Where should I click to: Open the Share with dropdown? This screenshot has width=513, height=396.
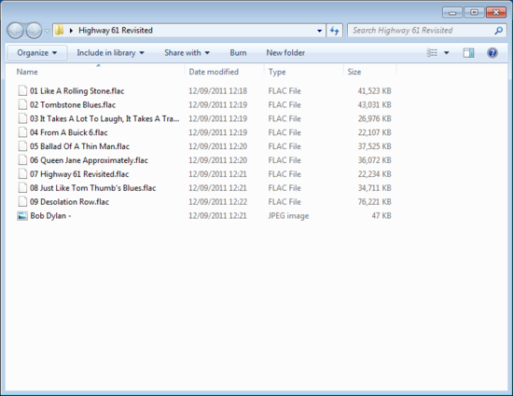pos(187,53)
